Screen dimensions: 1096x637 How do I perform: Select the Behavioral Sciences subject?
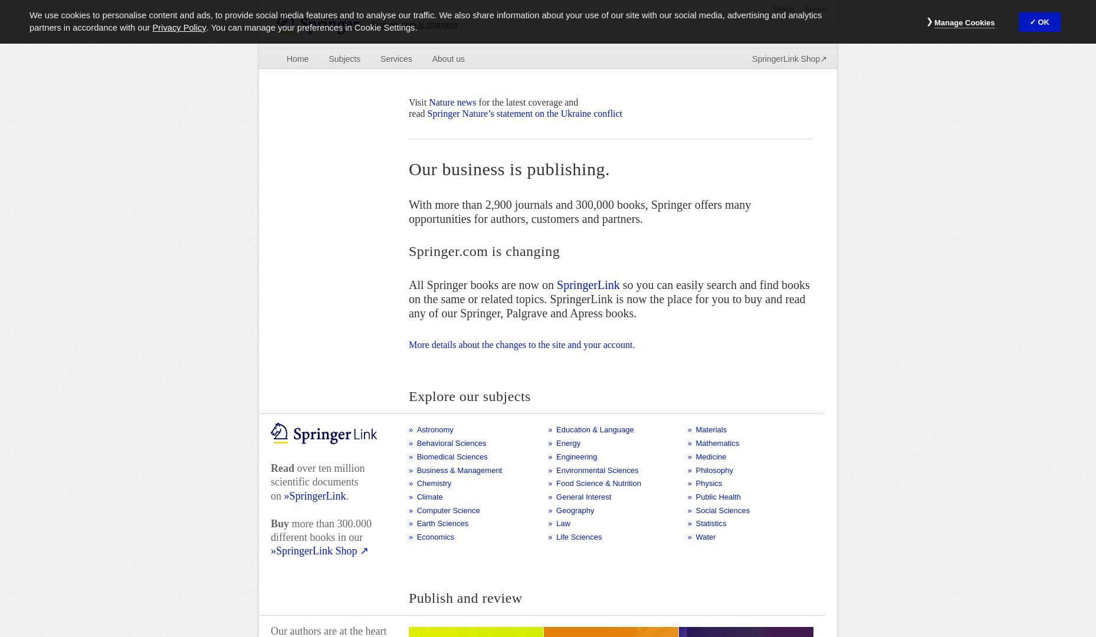tap(451, 444)
